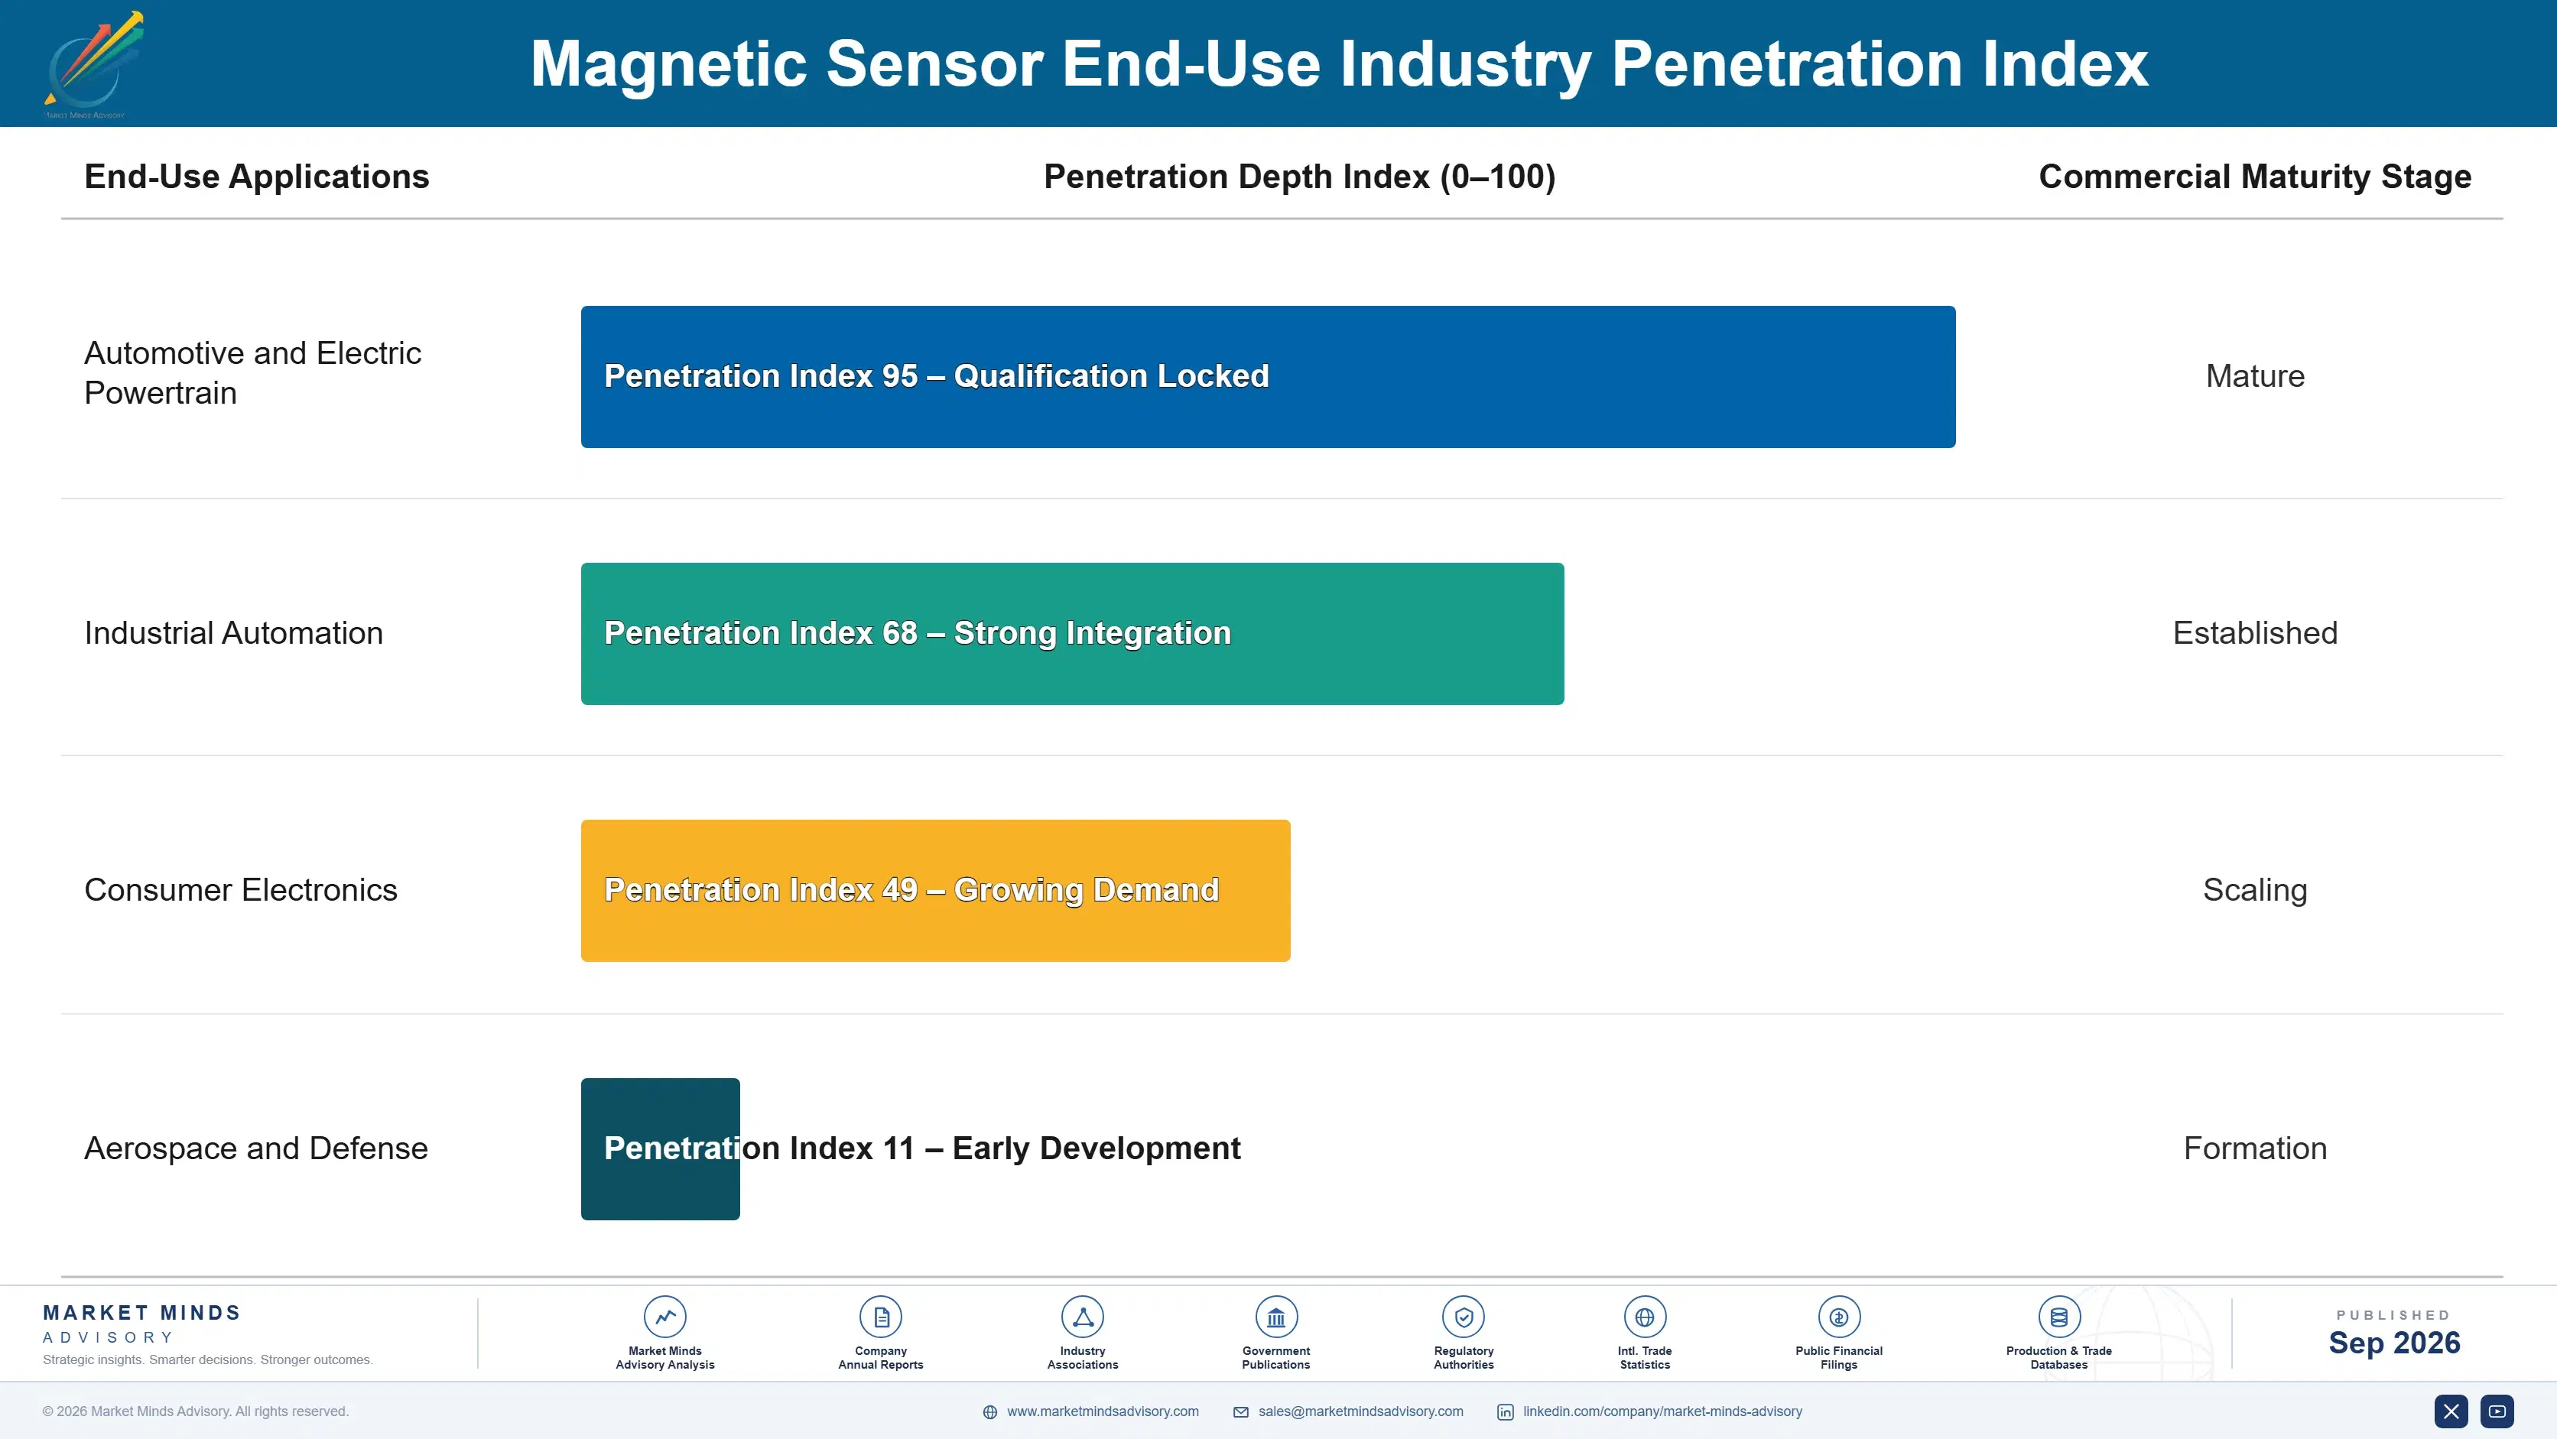Image resolution: width=2557 pixels, height=1439 pixels.
Task: Click the Company Annual Reports icon
Action: pos(880,1317)
